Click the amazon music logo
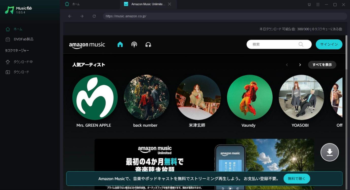Screen dimensions: 350x190 [x=87, y=45]
